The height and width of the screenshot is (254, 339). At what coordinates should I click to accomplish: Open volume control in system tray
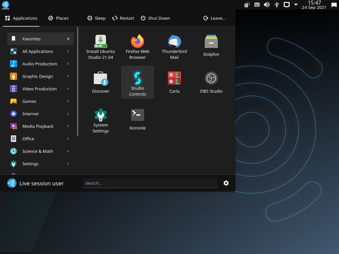pyautogui.click(x=267, y=4)
